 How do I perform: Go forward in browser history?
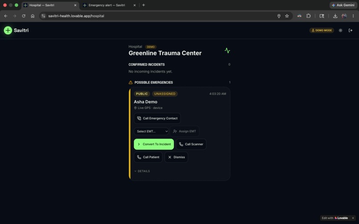pyautogui.click(x=15, y=16)
